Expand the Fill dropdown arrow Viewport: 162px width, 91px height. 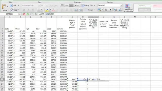pos(18,5)
